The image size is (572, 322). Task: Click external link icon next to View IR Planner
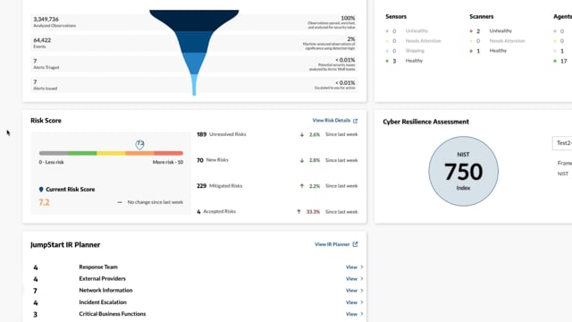(356, 244)
